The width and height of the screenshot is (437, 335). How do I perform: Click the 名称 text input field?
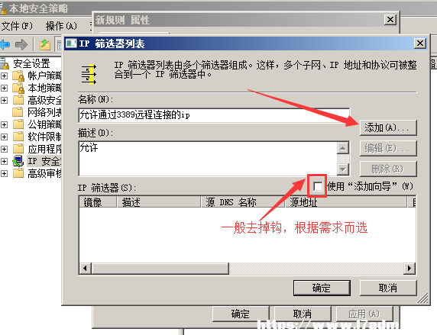(214, 114)
